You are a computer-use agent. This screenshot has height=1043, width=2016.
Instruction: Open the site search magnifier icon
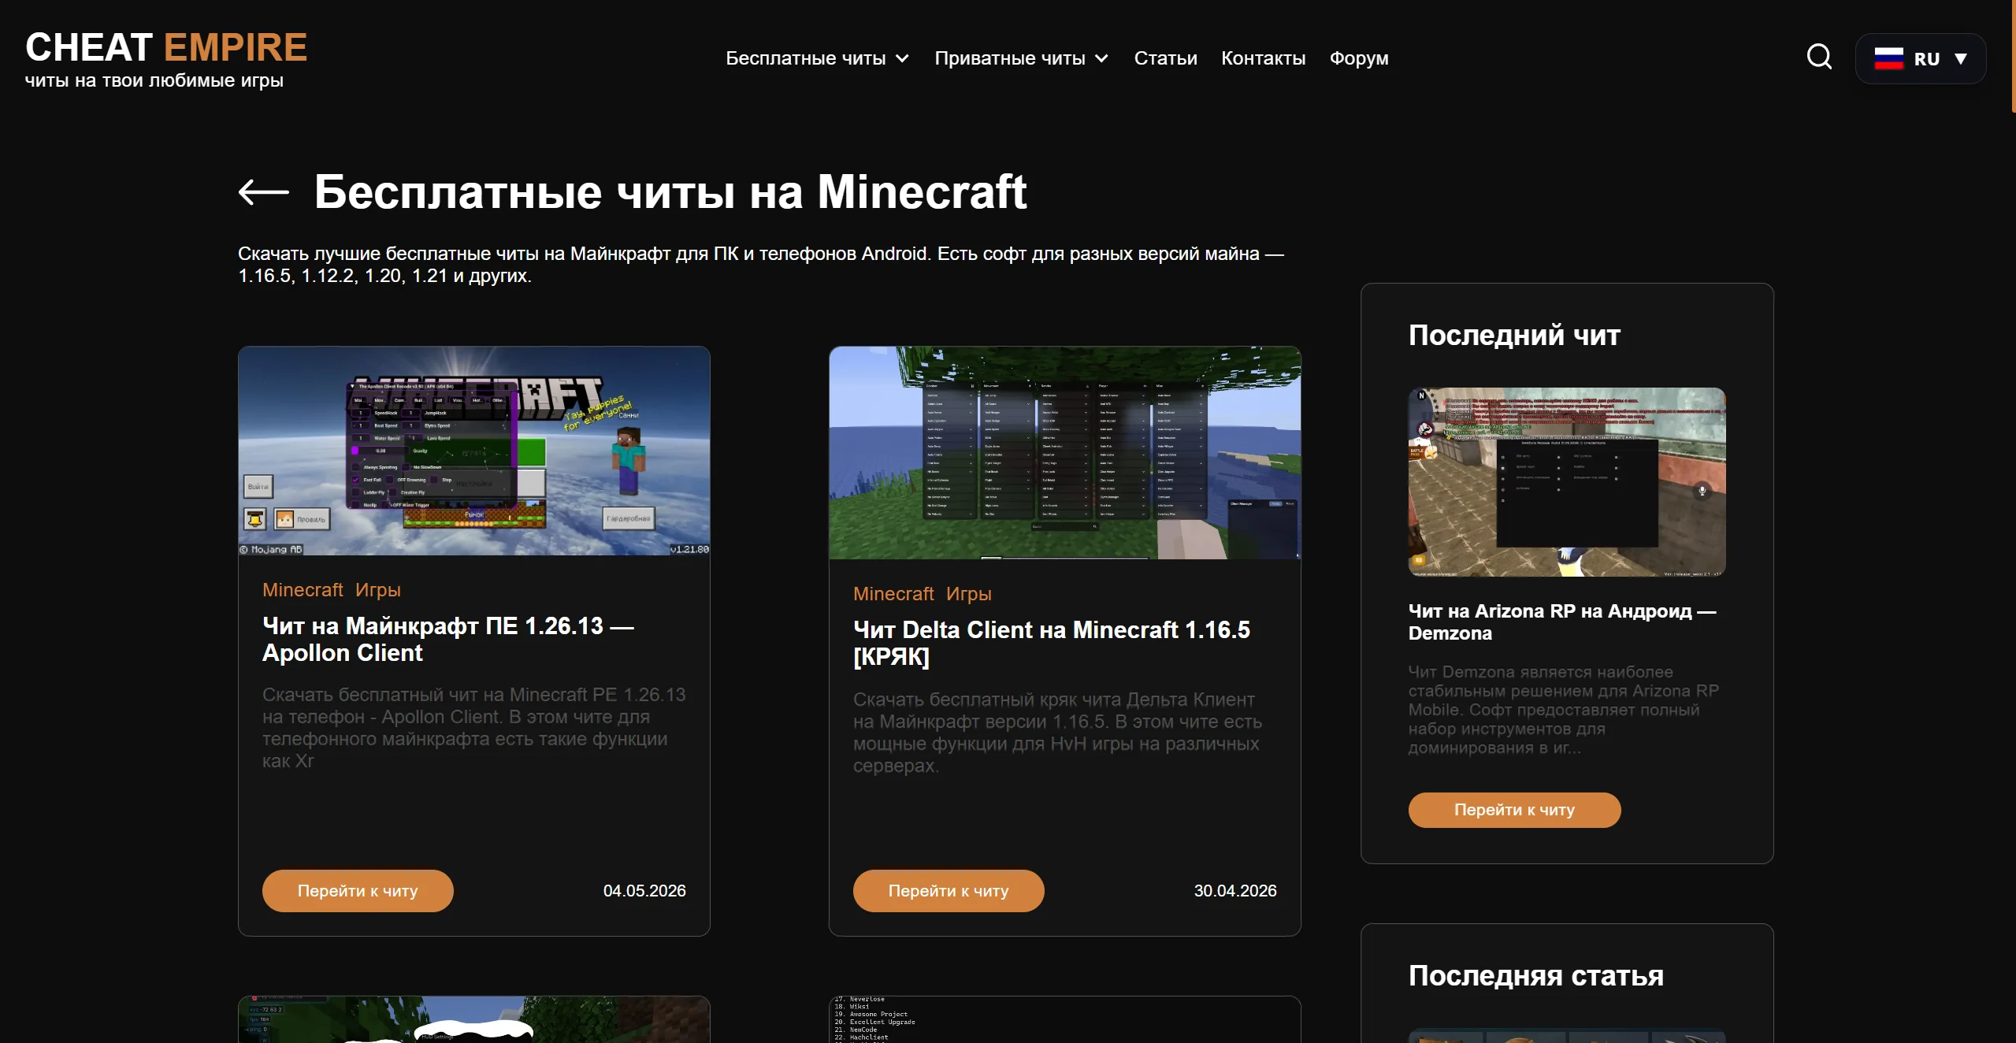[x=1819, y=58]
